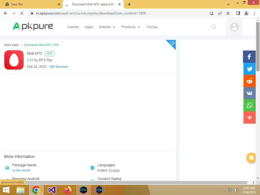Click the ru.mts.mymts package name link
260x195 pixels.
[x=21, y=170]
